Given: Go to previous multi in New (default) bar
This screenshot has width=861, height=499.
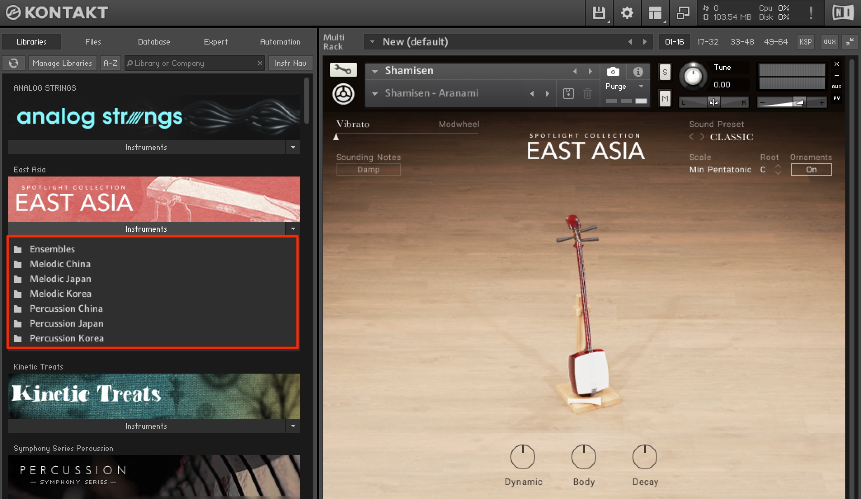Looking at the screenshot, I should tap(630, 42).
